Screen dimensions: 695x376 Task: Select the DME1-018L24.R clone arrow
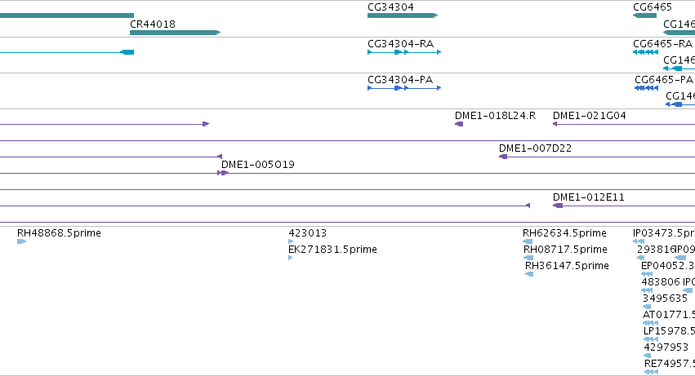459,124
